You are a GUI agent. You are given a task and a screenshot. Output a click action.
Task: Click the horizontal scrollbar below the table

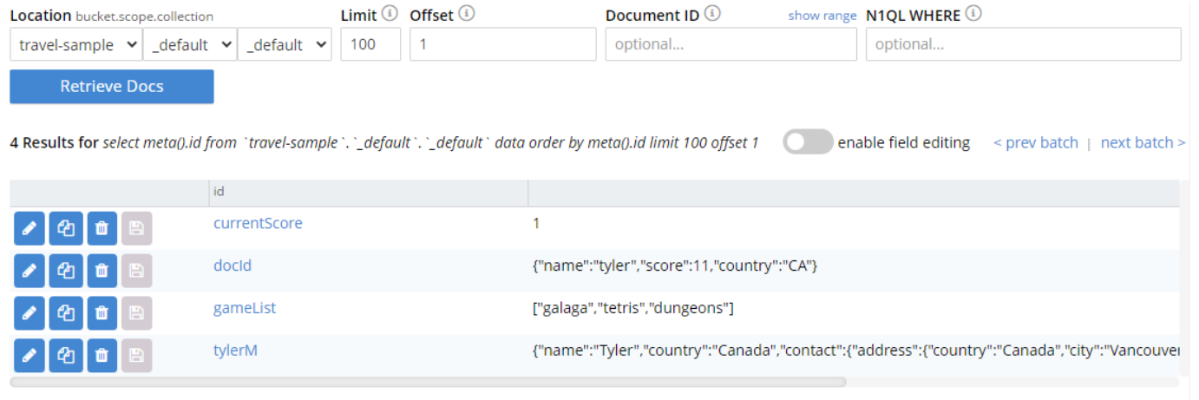429,381
